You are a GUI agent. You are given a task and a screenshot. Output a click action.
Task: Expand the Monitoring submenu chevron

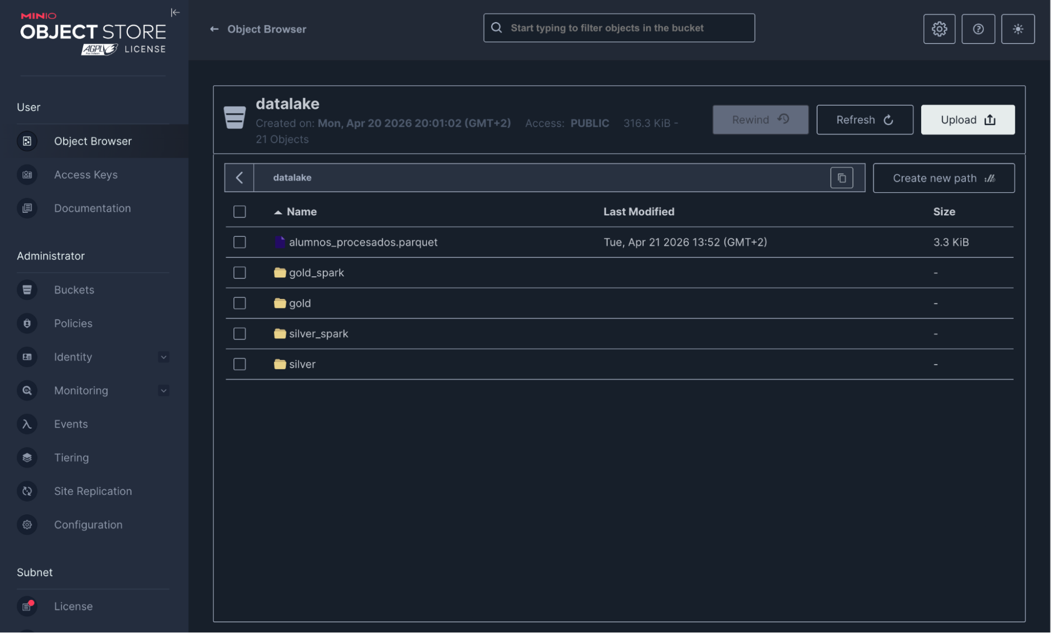tap(164, 391)
